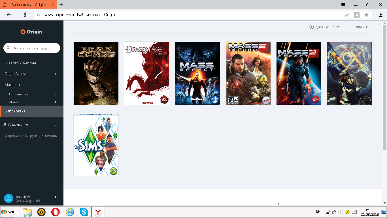Open The Sims 3 game tile
The width and height of the screenshot is (387, 218).
(96, 144)
